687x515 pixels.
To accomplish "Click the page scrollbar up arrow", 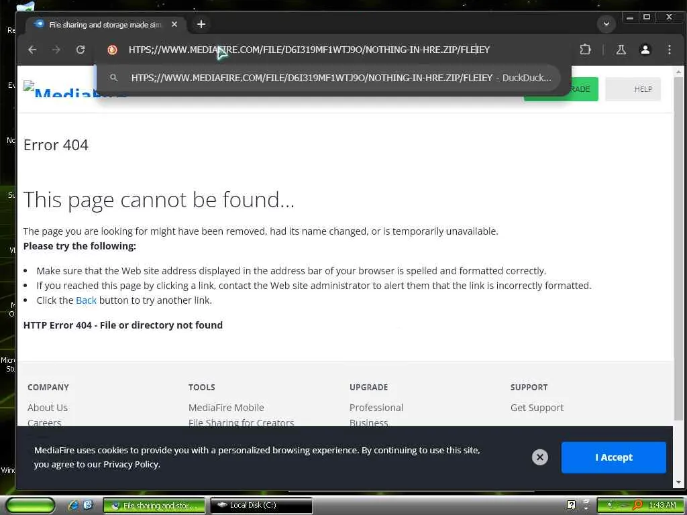I will click(x=678, y=71).
